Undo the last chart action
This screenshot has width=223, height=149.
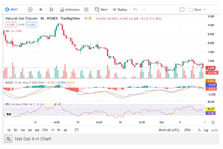click(x=135, y=9)
